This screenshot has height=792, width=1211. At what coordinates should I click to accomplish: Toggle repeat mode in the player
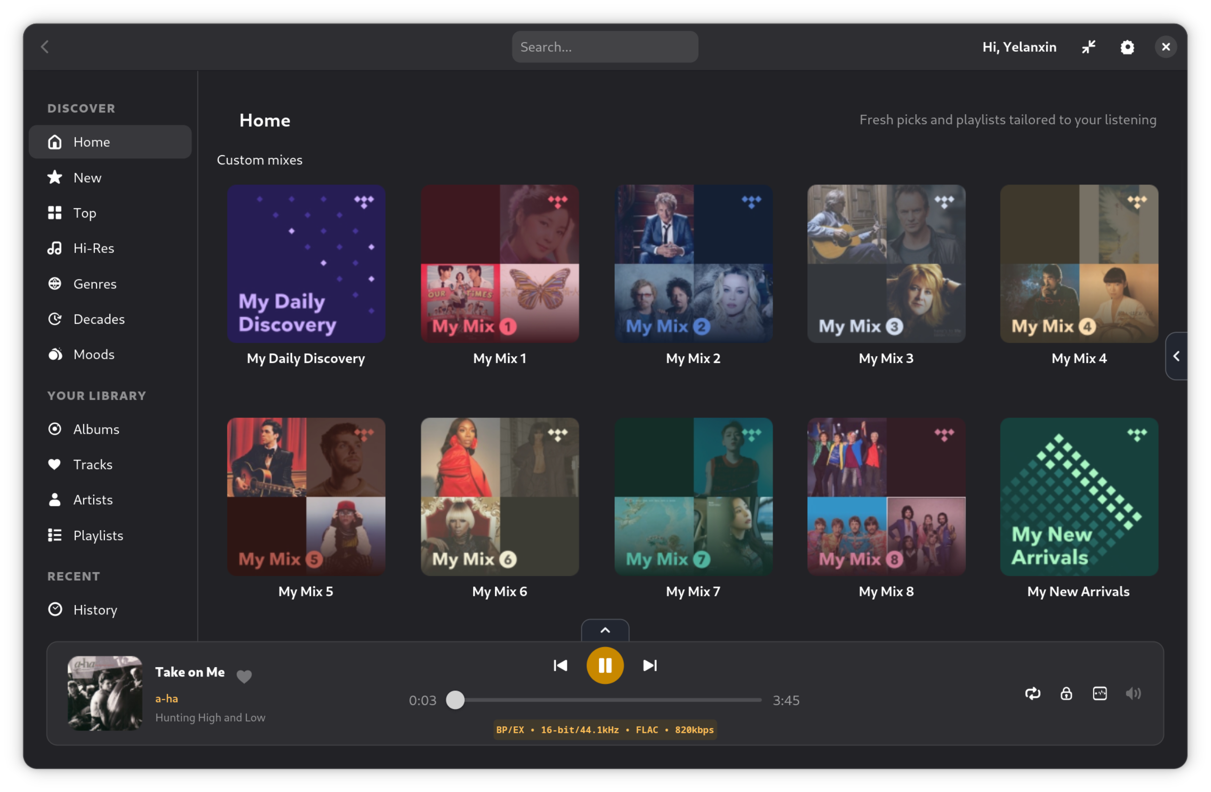point(1033,693)
